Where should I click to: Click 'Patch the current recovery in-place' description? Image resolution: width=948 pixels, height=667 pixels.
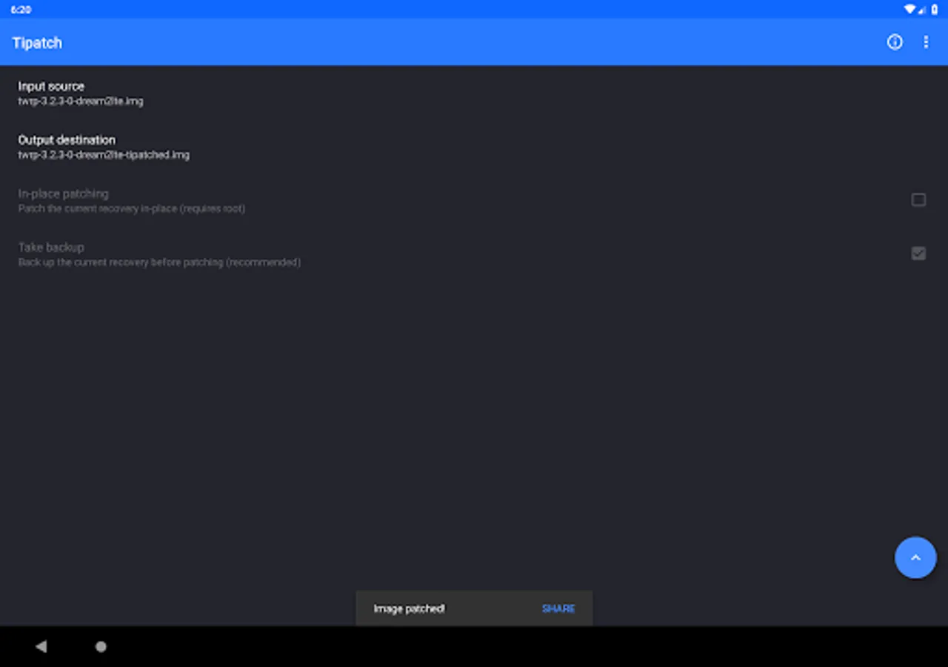(132, 208)
